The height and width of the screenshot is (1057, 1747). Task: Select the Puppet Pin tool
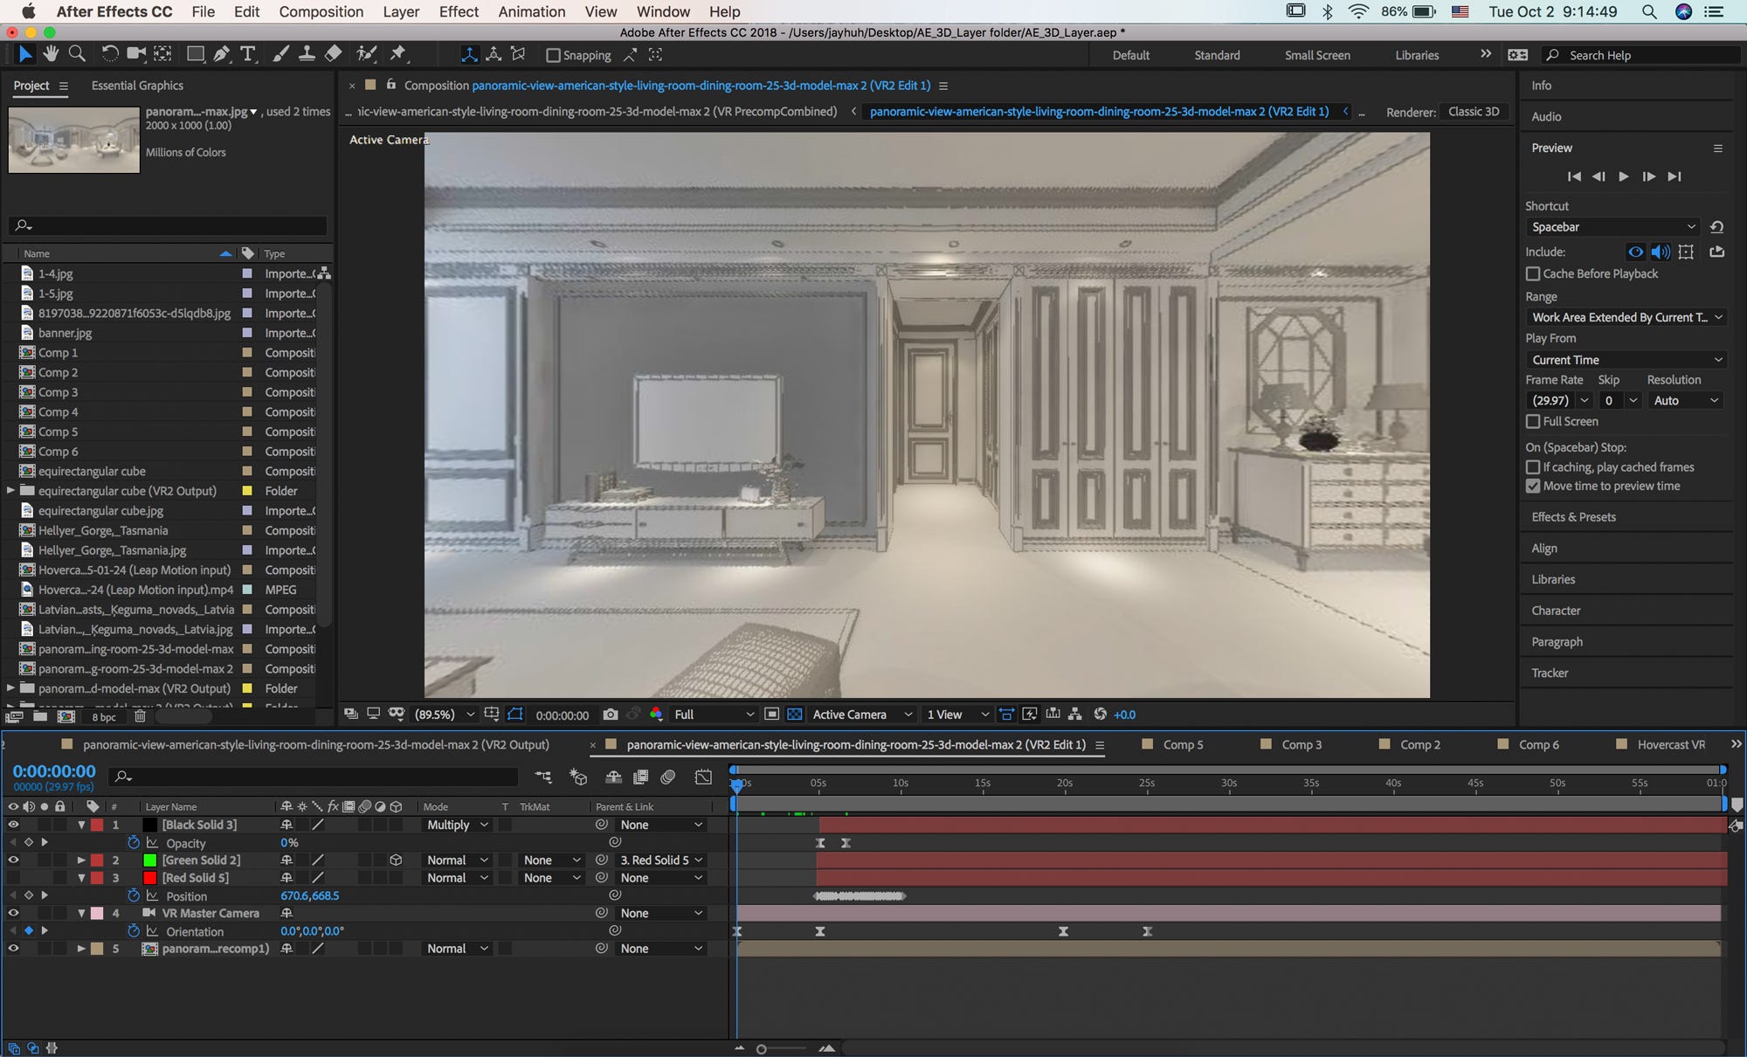coord(398,54)
